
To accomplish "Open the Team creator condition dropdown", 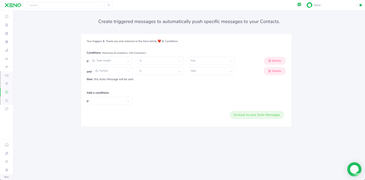I will (x=111, y=61).
